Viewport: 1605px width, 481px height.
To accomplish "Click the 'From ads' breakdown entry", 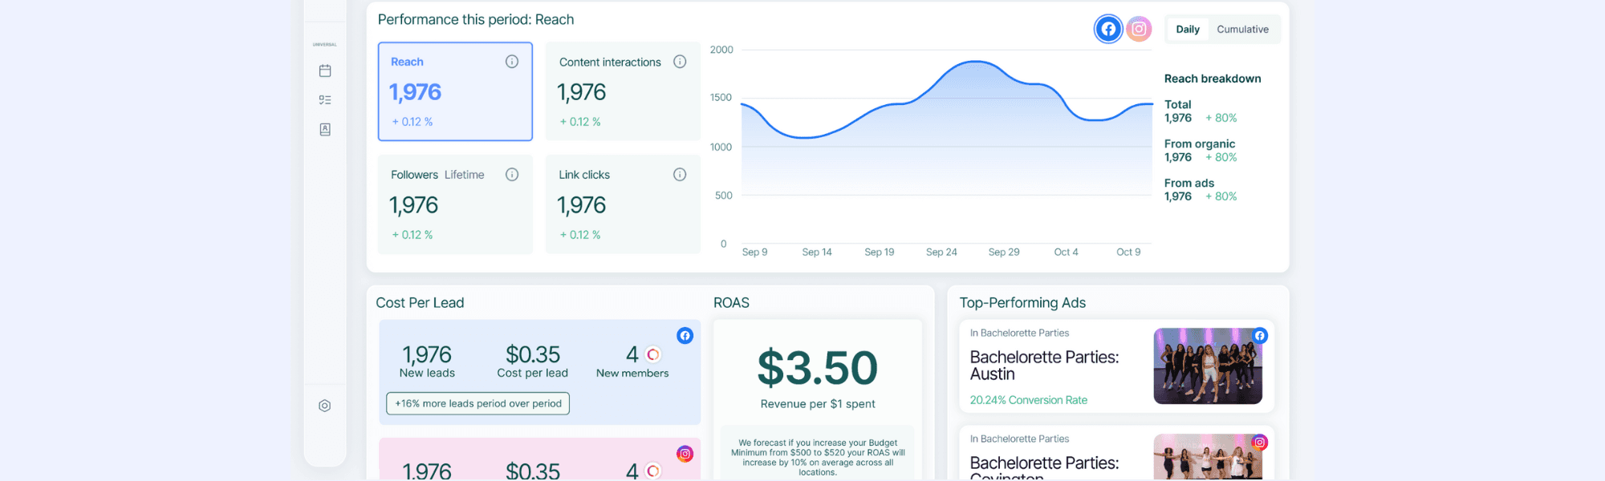I will tap(1201, 190).
